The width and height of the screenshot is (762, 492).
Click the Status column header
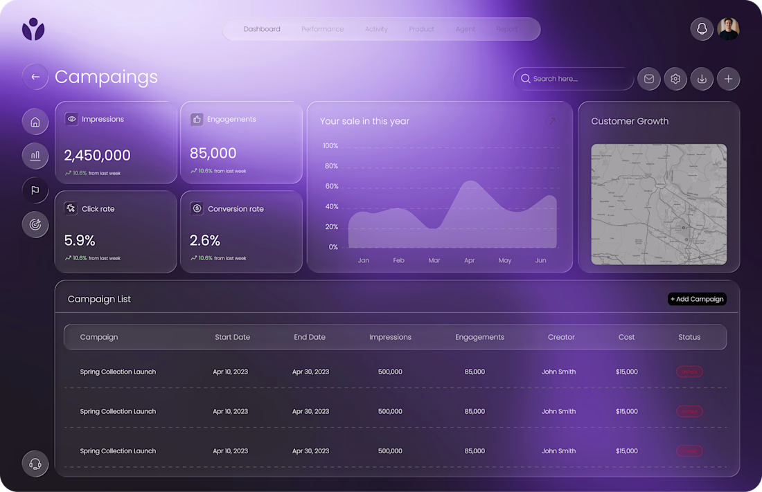click(689, 337)
